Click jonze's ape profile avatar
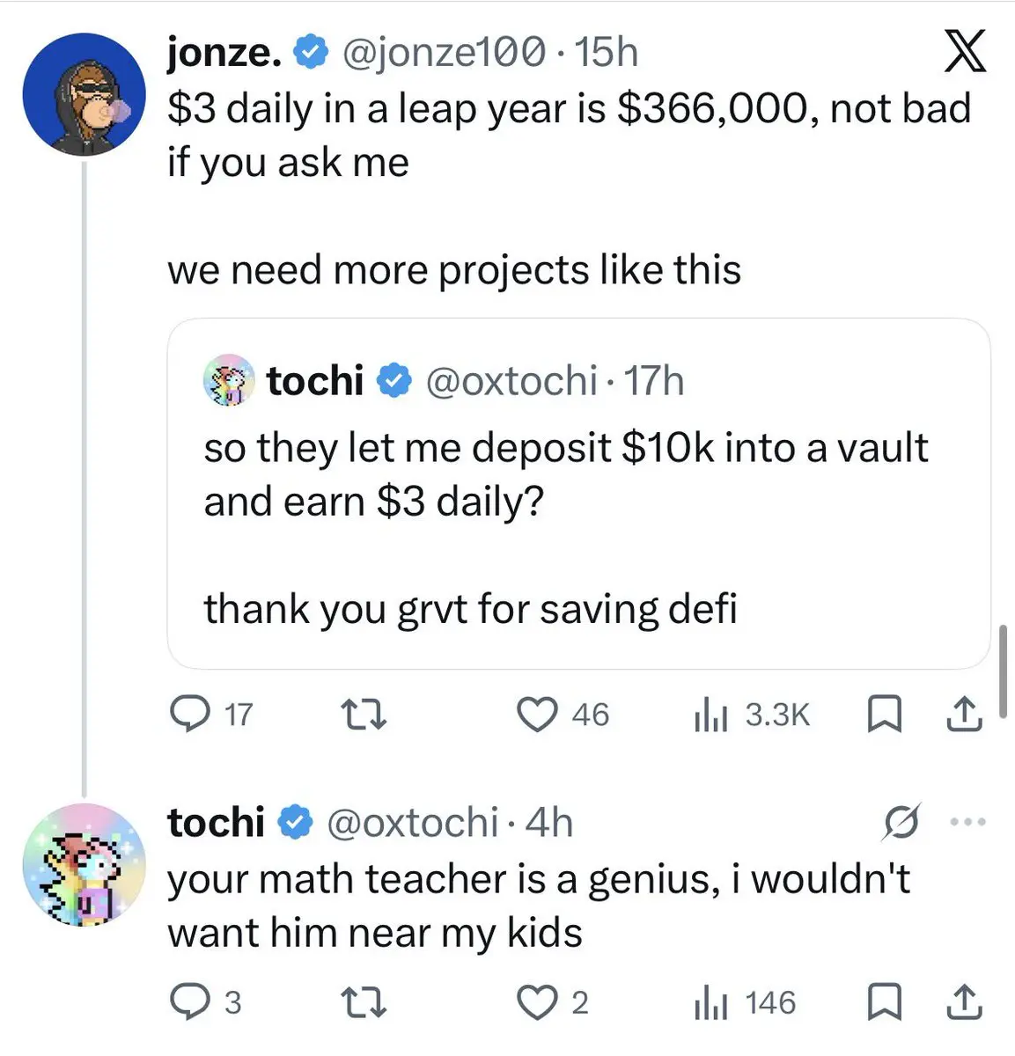This screenshot has height=1056, width=1015. [84, 95]
